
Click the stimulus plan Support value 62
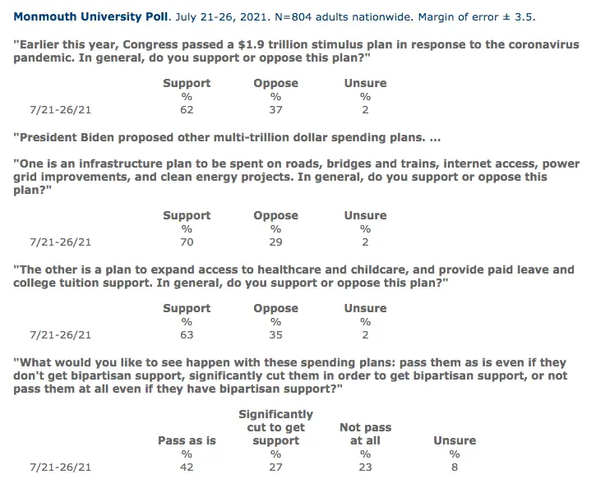[187, 109]
